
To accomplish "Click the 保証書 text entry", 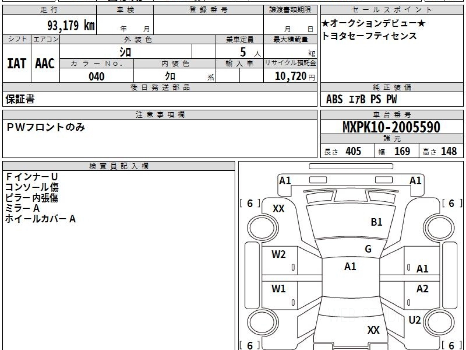I will point(20,99).
